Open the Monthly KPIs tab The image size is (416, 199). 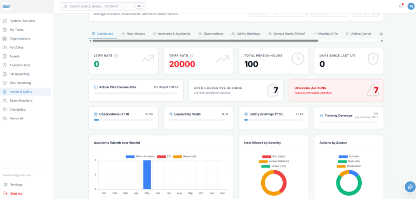326,34
